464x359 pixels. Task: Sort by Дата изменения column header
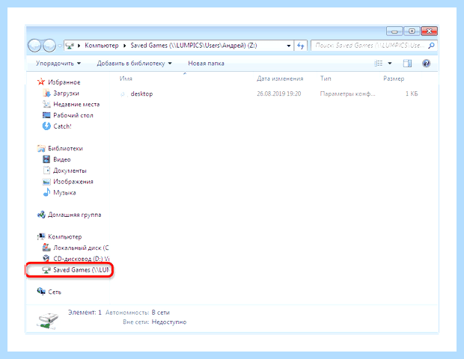point(280,79)
